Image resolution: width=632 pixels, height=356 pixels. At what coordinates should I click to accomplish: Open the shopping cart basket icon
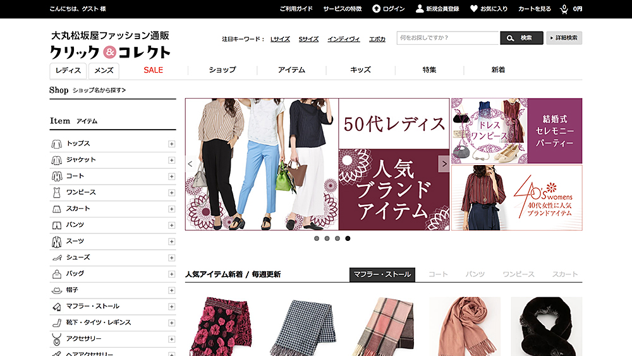click(564, 9)
